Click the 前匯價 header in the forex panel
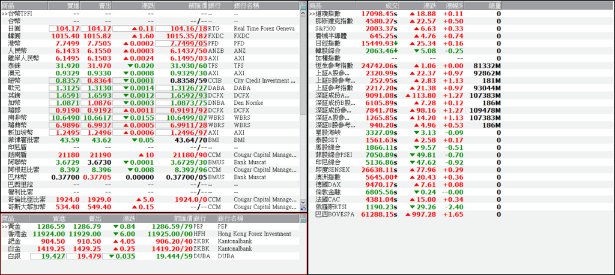Image resolution: width=615 pixels, height=275 pixels. point(180,5)
